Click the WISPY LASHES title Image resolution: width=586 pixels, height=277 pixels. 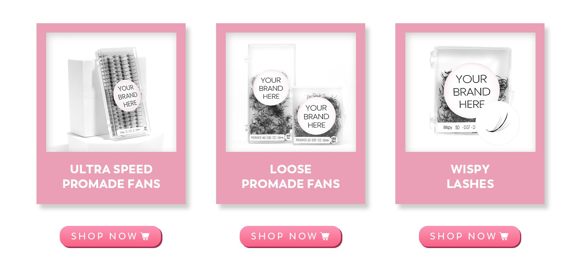click(x=470, y=176)
